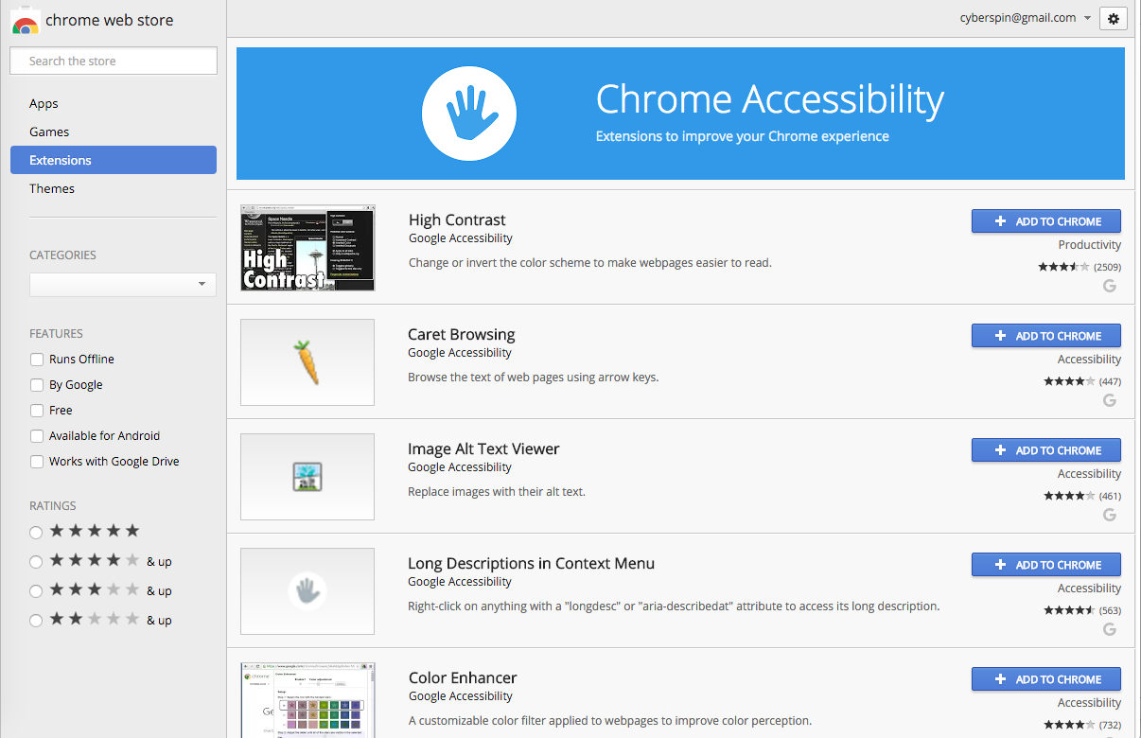This screenshot has height=738, width=1141.
Task: Click Accessibility category under Color Enhancer
Action: [x=1090, y=703]
